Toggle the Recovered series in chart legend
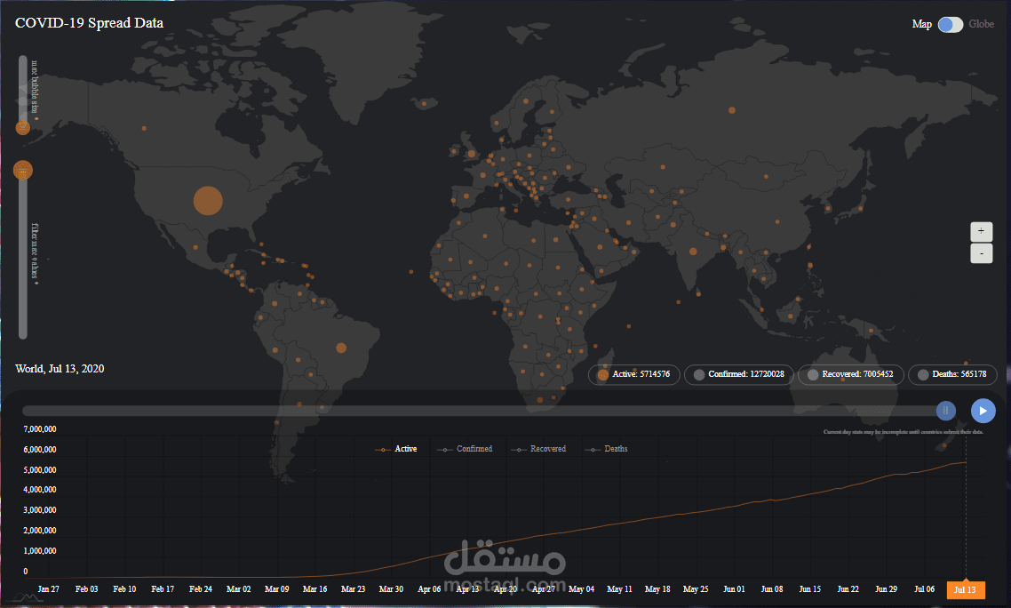1011x608 pixels. (x=538, y=449)
